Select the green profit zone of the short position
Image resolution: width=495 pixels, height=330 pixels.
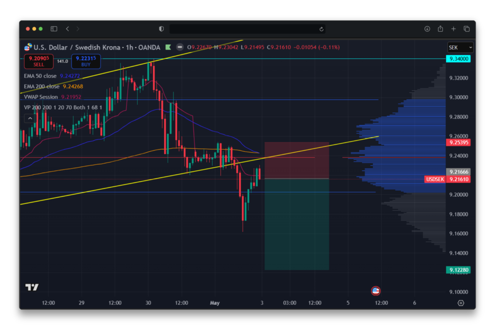[297, 224]
